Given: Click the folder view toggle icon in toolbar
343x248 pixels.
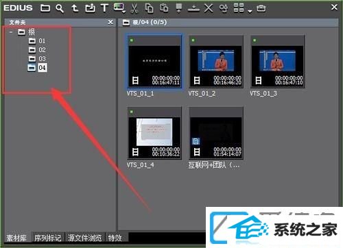Looking at the screenshot, I should (45, 8).
